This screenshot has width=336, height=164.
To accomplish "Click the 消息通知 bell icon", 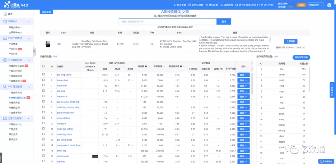I will pos(221,5).
